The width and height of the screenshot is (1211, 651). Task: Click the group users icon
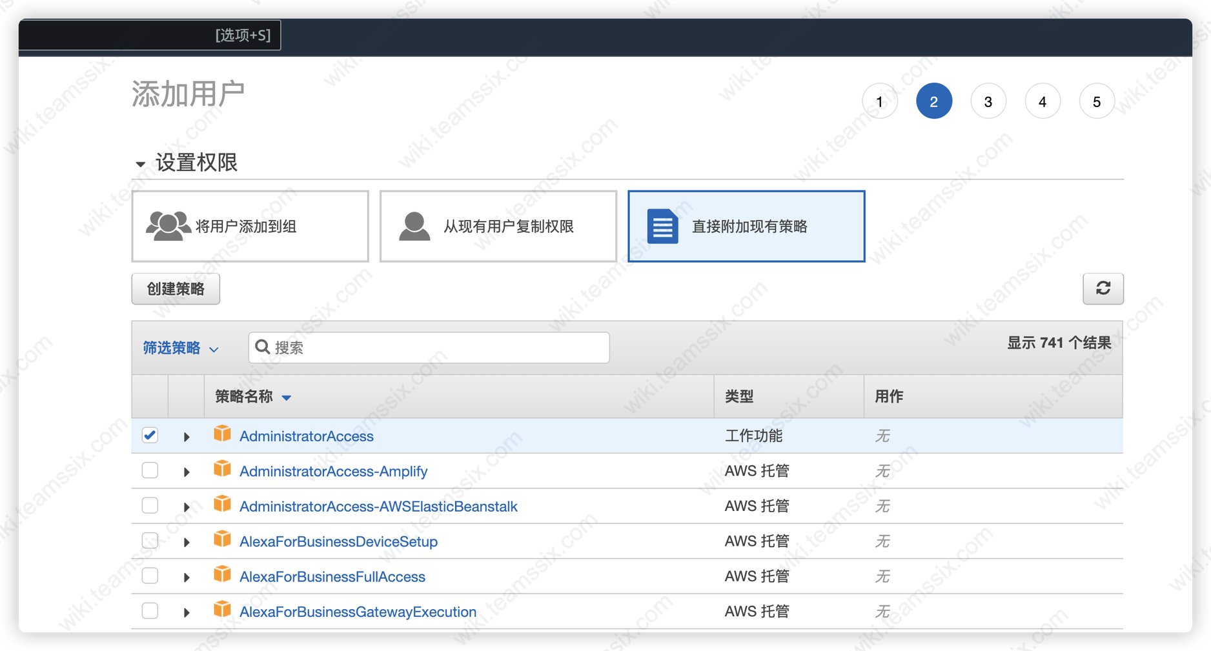(x=168, y=226)
